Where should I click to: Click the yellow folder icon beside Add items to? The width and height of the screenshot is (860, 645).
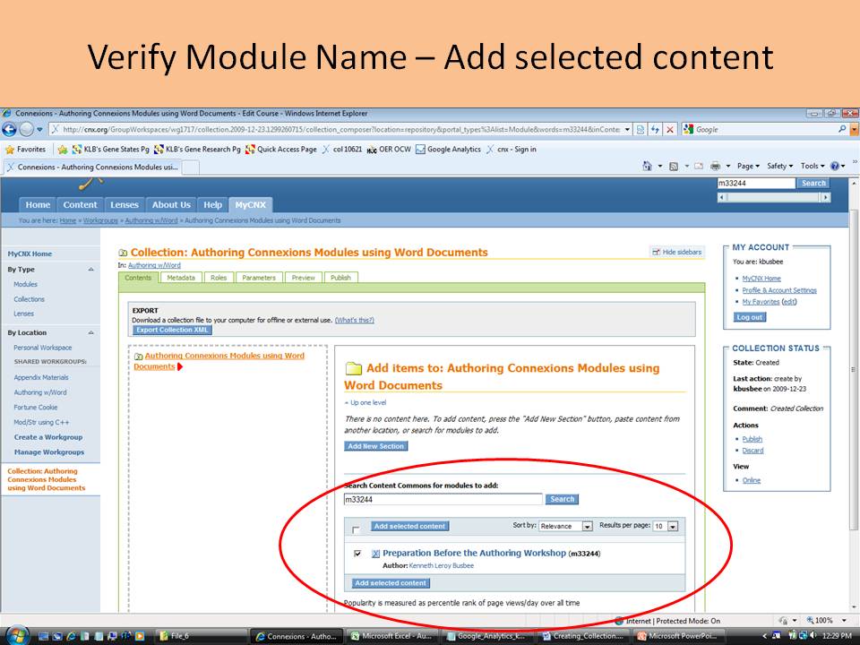point(353,368)
